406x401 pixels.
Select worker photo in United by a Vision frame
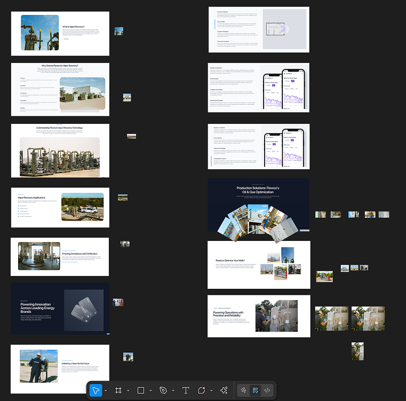pos(38,366)
